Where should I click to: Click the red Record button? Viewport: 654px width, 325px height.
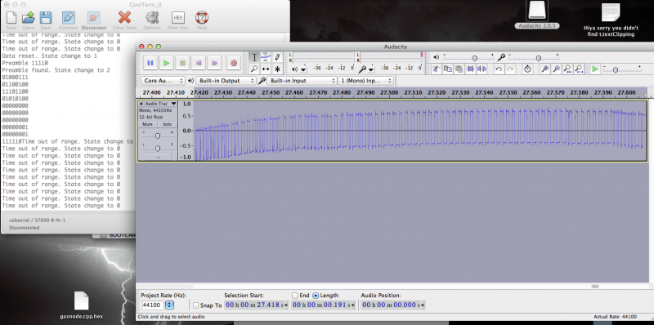click(234, 63)
